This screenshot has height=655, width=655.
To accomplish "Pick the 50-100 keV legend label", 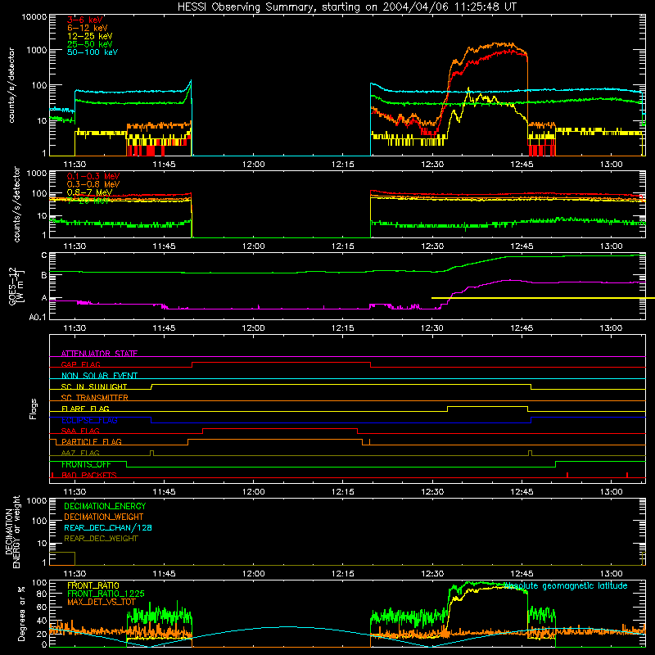I will [93, 52].
